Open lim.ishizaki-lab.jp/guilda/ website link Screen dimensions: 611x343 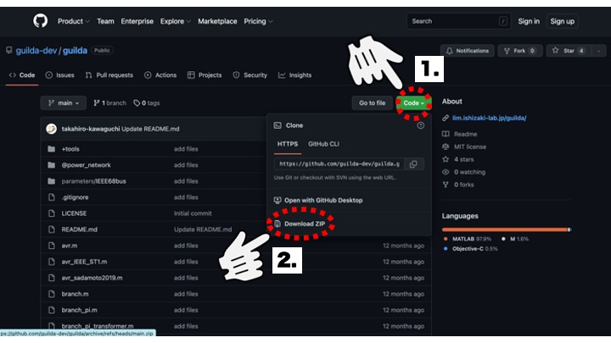click(x=489, y=118)
